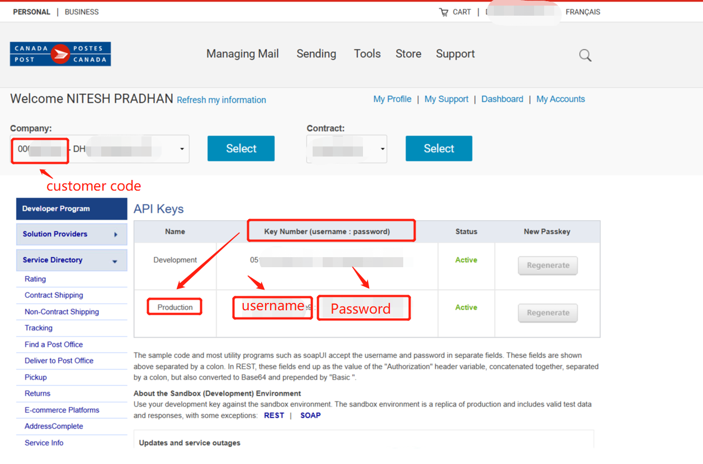Click the Canada Post logo
The width and height of the screenshot is (703, 464).
60,54
